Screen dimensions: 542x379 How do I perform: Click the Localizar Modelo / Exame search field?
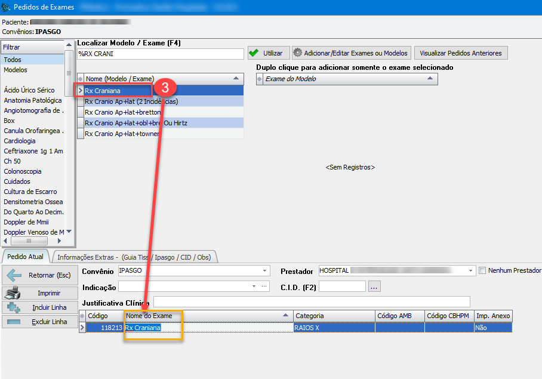pos(160,54)
